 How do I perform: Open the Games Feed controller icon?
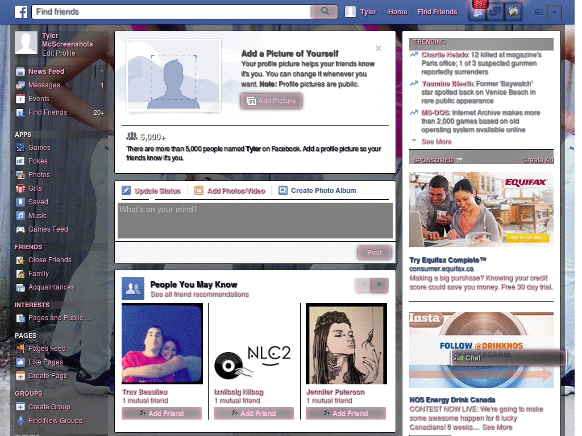[20, 229]
